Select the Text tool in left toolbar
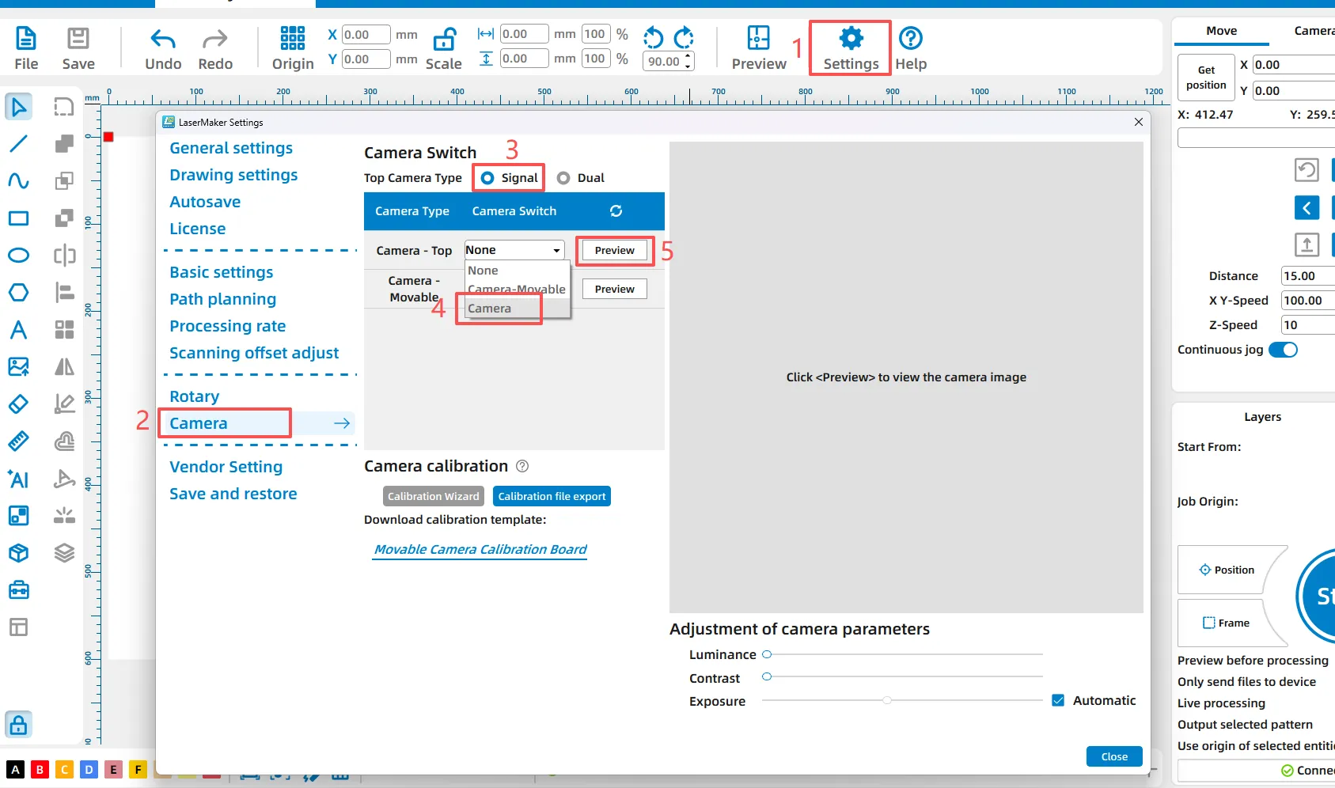1335x788 pixels. (18, 329)
